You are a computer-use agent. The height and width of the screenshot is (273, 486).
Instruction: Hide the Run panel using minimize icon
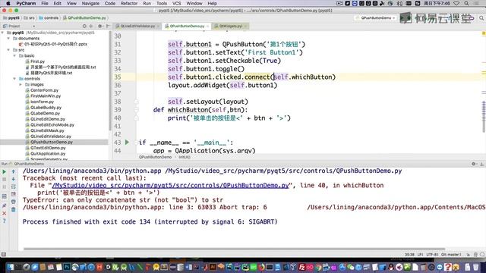tap(481, 164)
